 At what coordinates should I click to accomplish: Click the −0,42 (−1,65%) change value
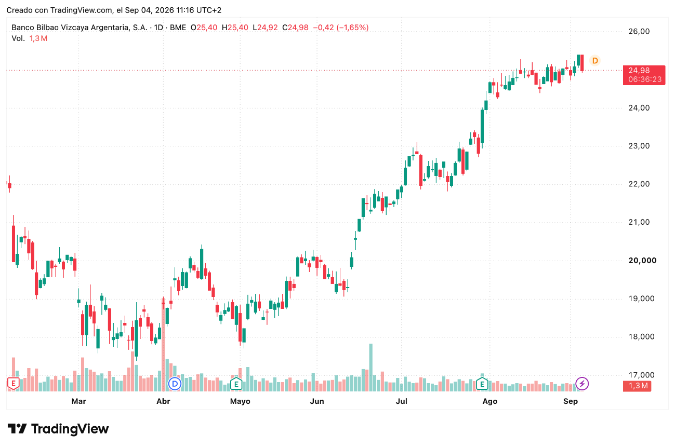(341, 28)
